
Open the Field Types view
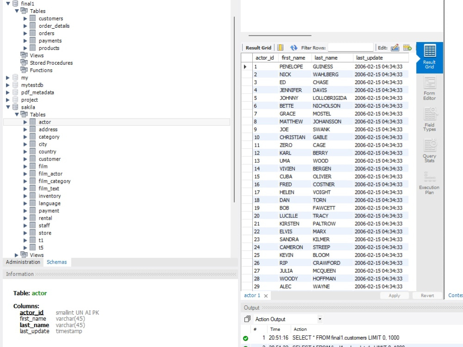click(x=429, y=119)
